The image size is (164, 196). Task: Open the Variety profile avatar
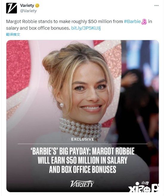(x=11, y=8)
